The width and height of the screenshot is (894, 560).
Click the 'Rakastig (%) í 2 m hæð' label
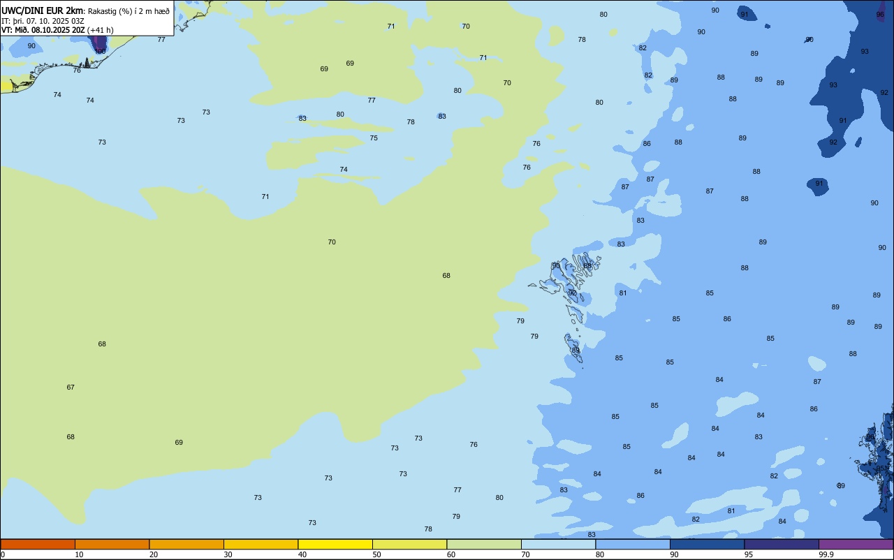pos(129,11)
